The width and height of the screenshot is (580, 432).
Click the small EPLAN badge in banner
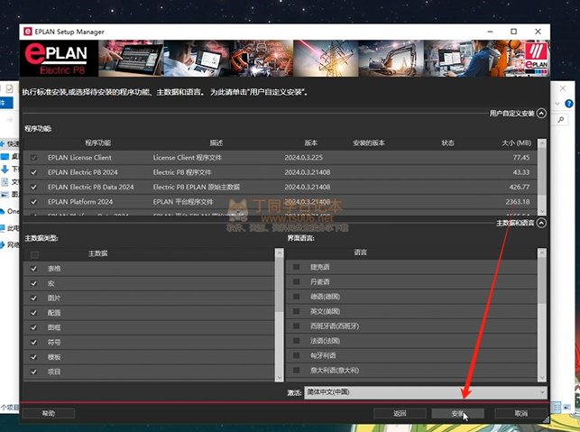tap(534, 59)
